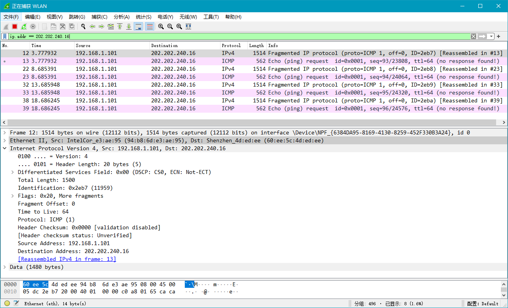Open the 视图(V) menu

point(54,17)
